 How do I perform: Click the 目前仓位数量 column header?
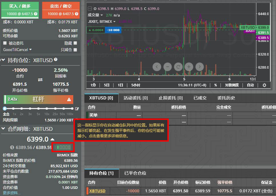(x=128, y=183)
